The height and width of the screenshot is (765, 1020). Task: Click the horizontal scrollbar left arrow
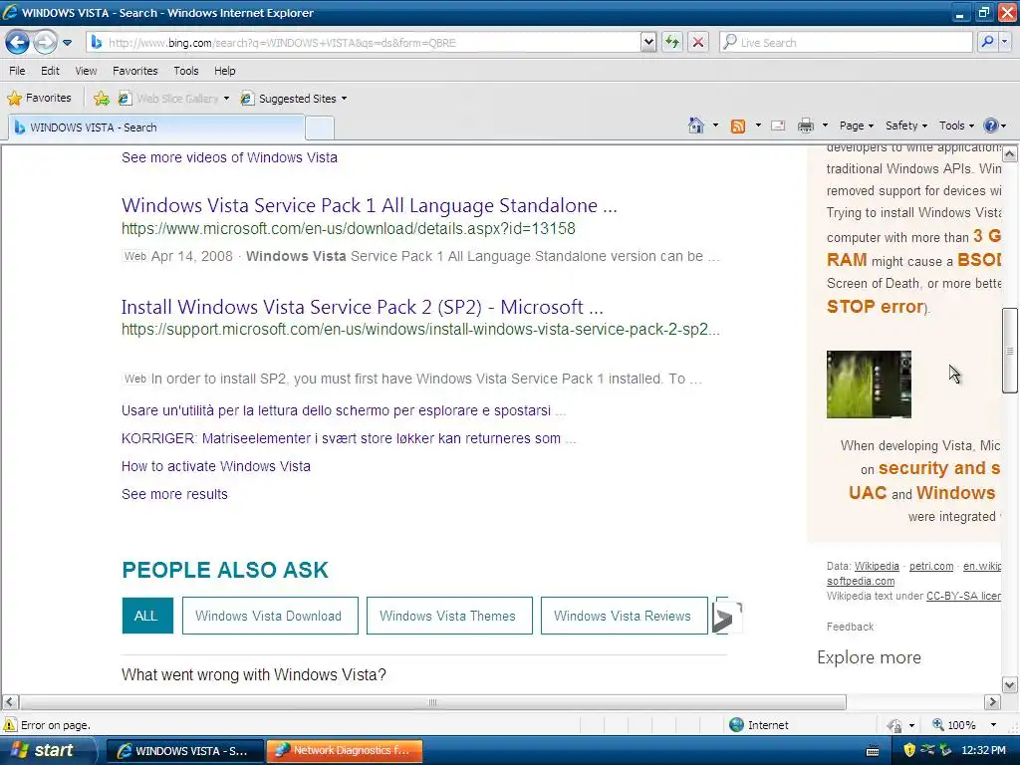(x=10, y=702)
